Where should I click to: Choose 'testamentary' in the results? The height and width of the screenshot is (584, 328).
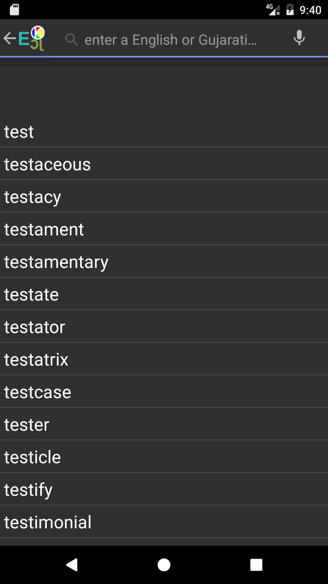click(x=164, y=262)
